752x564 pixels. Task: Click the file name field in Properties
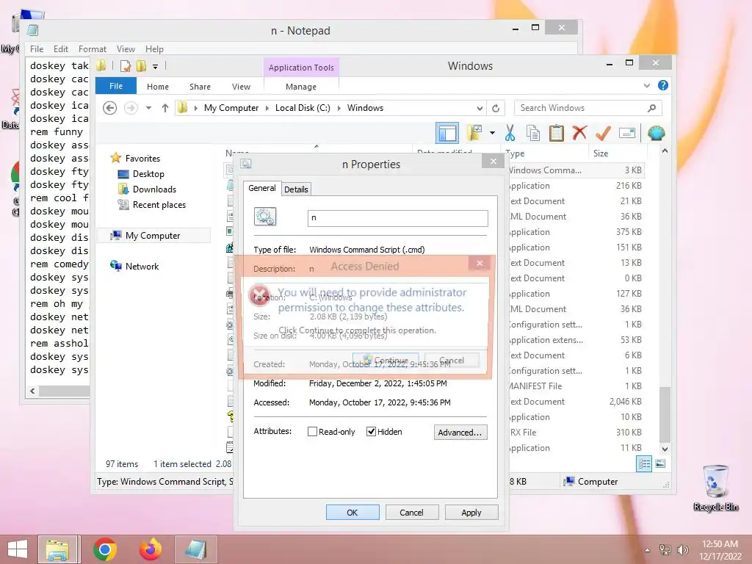pyautogui.click(x=397, y=217)
